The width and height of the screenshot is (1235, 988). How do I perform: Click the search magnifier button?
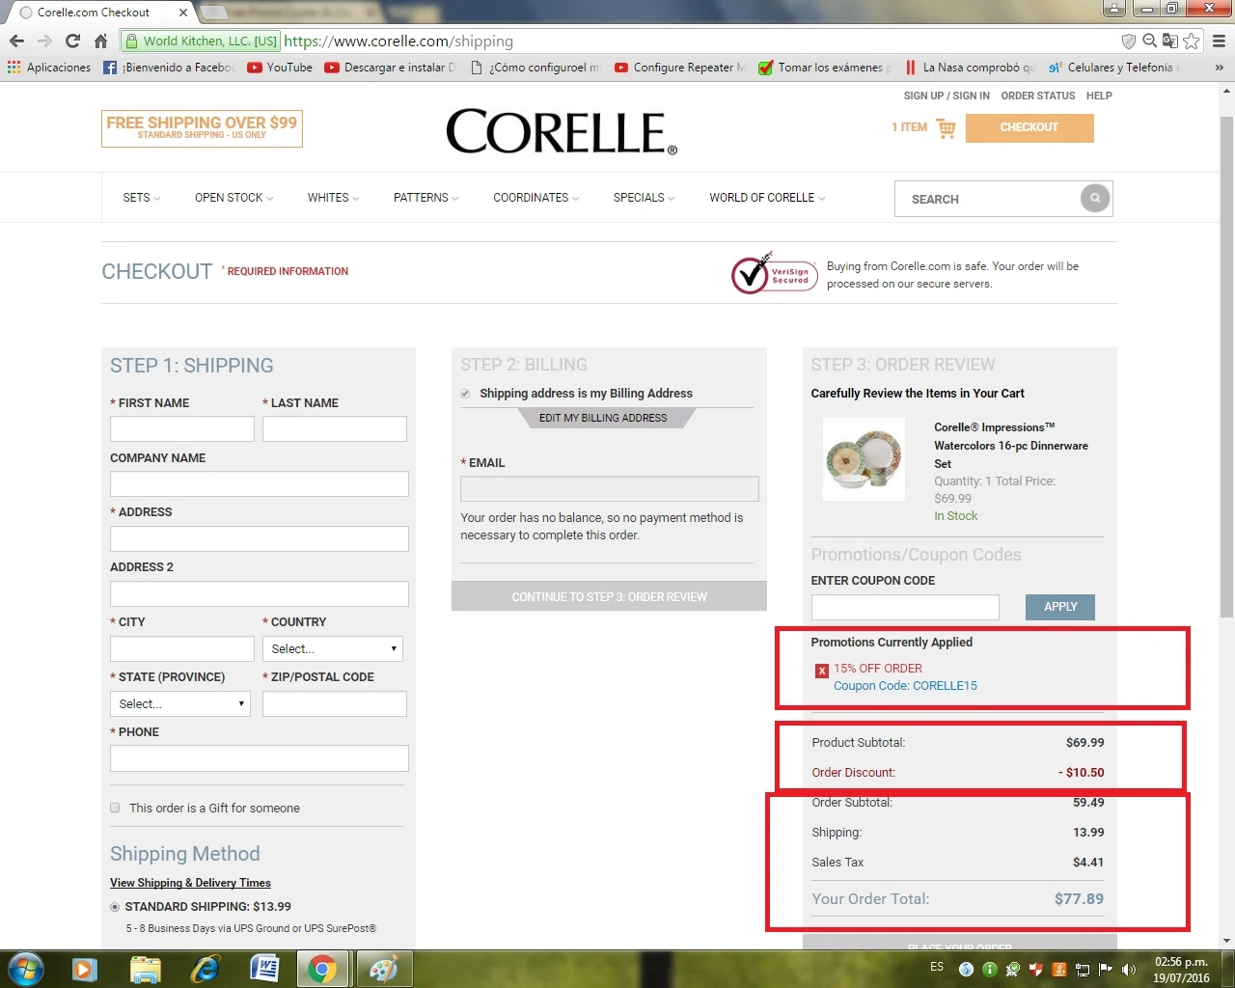(1095, 198)
